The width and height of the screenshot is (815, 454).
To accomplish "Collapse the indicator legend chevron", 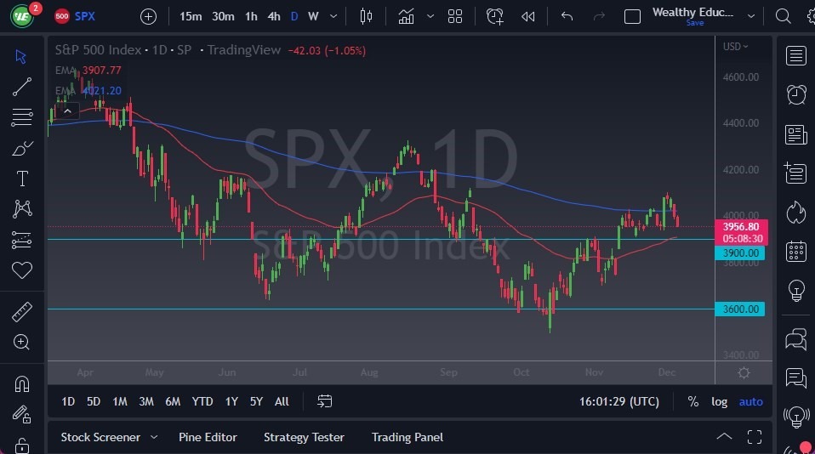I will coord(67,111).
